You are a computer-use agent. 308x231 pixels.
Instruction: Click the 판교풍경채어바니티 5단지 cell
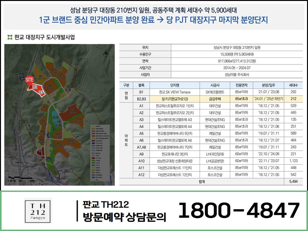(x=175, y=133)
